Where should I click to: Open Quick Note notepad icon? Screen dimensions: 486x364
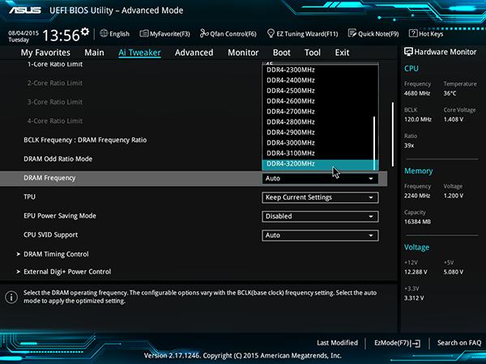pyautogui.click(x=352, y=33)
